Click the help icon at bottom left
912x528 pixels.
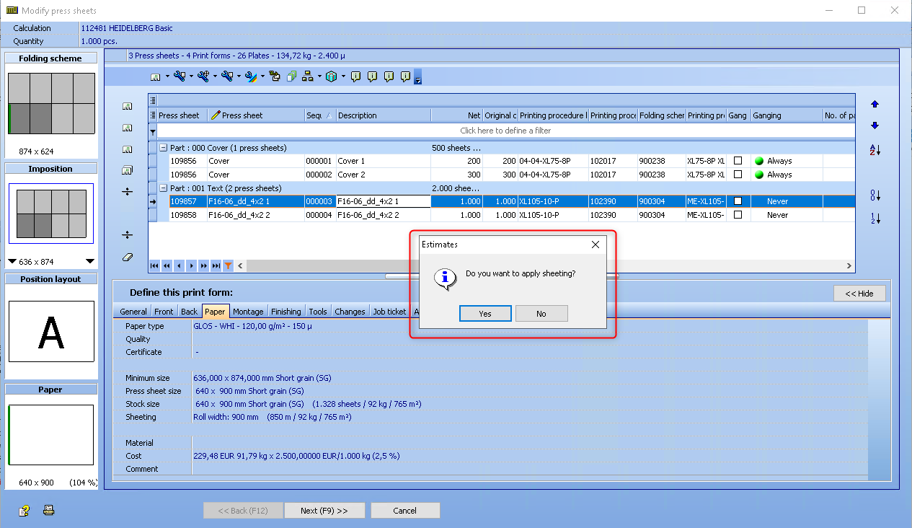(x=25, y=511)
